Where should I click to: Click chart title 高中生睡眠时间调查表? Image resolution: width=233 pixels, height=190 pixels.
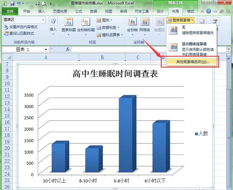click(x=115, y=74)
